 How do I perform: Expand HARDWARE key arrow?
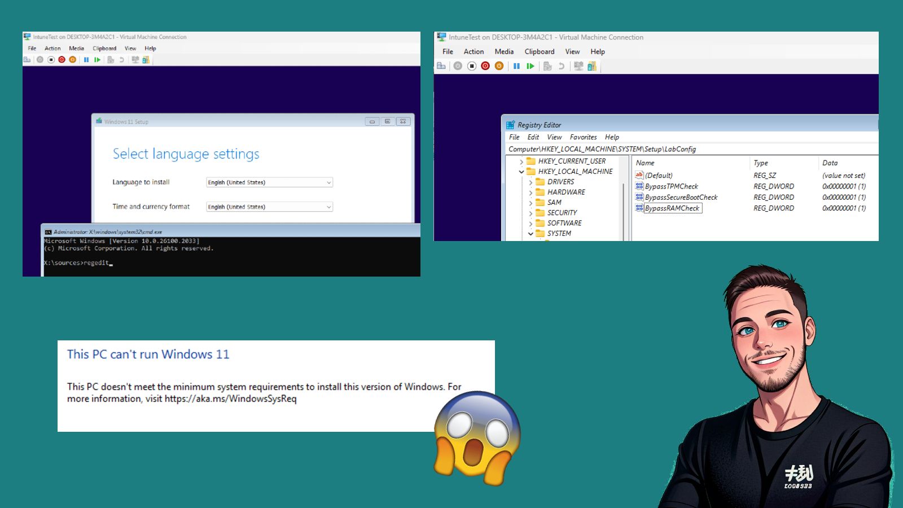(531, 192)
